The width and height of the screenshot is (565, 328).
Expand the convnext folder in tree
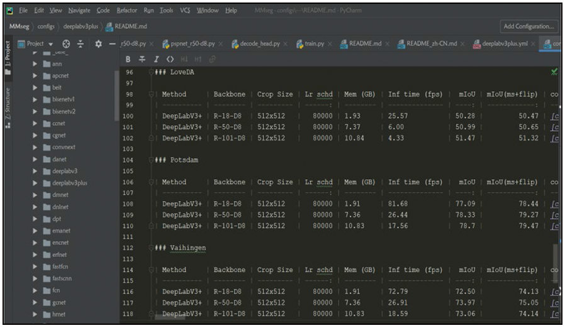(x=35, y=147)
